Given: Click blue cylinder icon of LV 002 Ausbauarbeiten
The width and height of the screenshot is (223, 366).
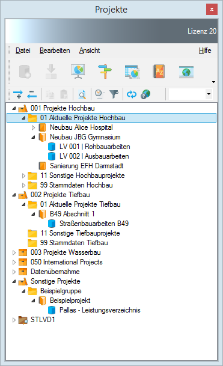Looking at the screenshot, I should click(52, 156).
